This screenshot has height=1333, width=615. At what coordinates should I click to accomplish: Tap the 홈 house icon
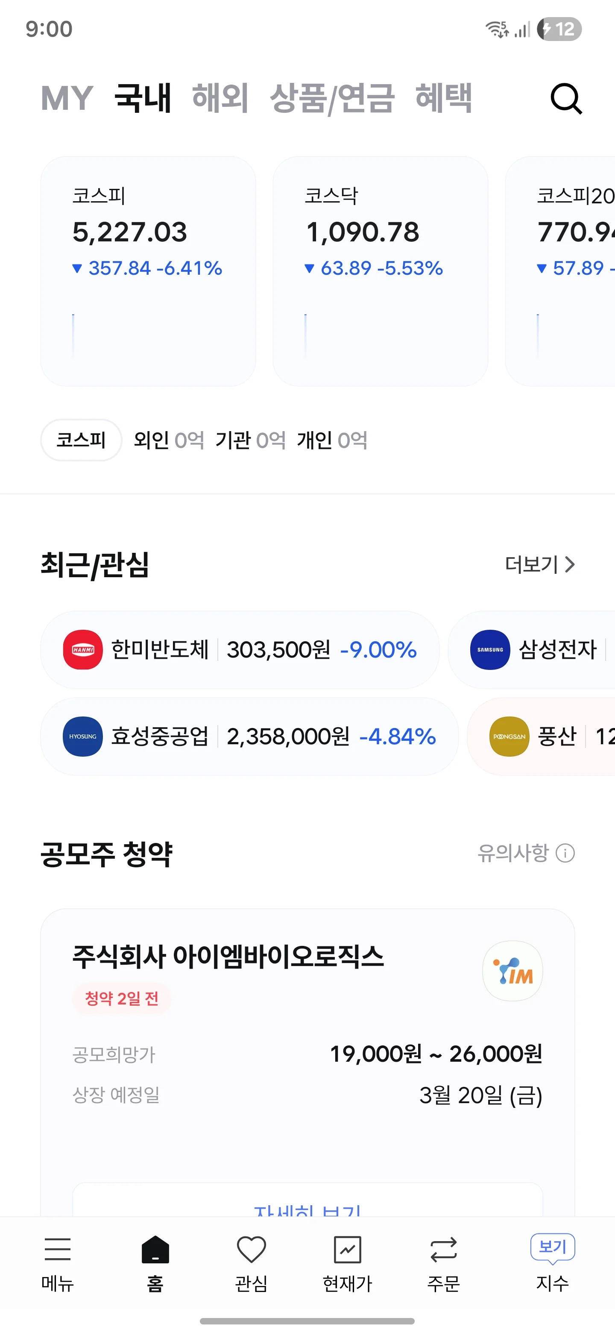tap(155, 1249)
